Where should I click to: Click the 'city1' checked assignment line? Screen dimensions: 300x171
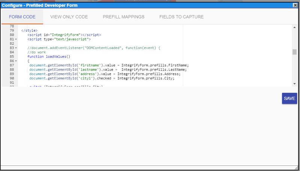pyautogui.click(x=102, y=78)
